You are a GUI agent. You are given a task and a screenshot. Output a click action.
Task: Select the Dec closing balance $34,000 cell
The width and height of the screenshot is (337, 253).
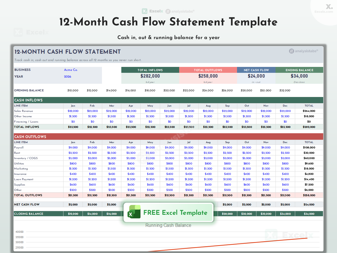pyautogui.click(x=285, y=214)
